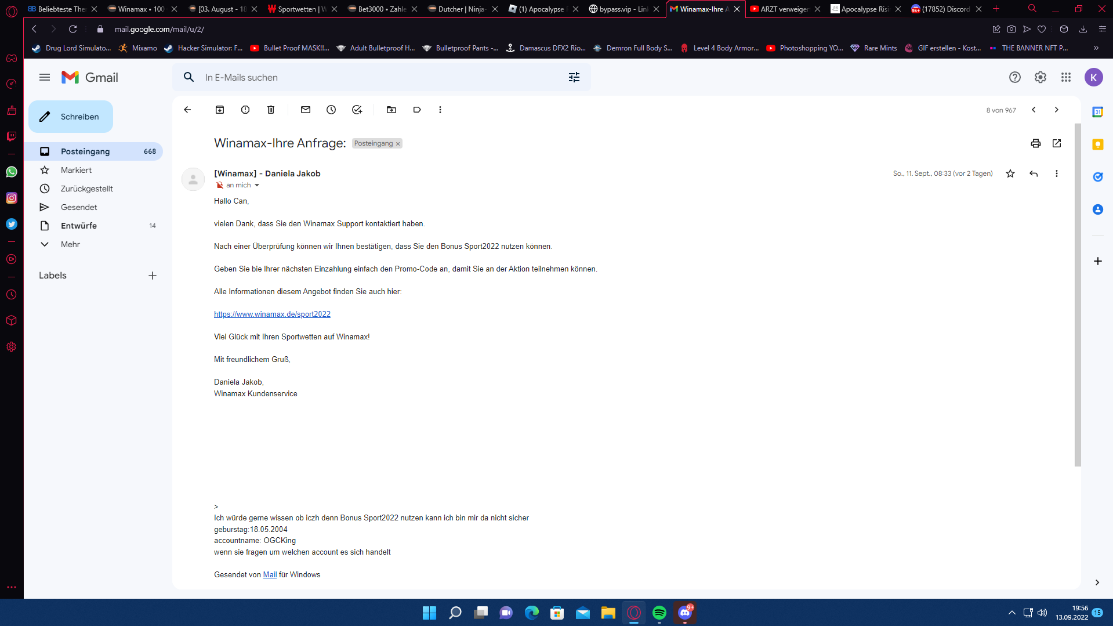Expand the Mehr section in the sidebar
The width and height of the screenshot is (1113, 626).
click(x=93, y=244)
